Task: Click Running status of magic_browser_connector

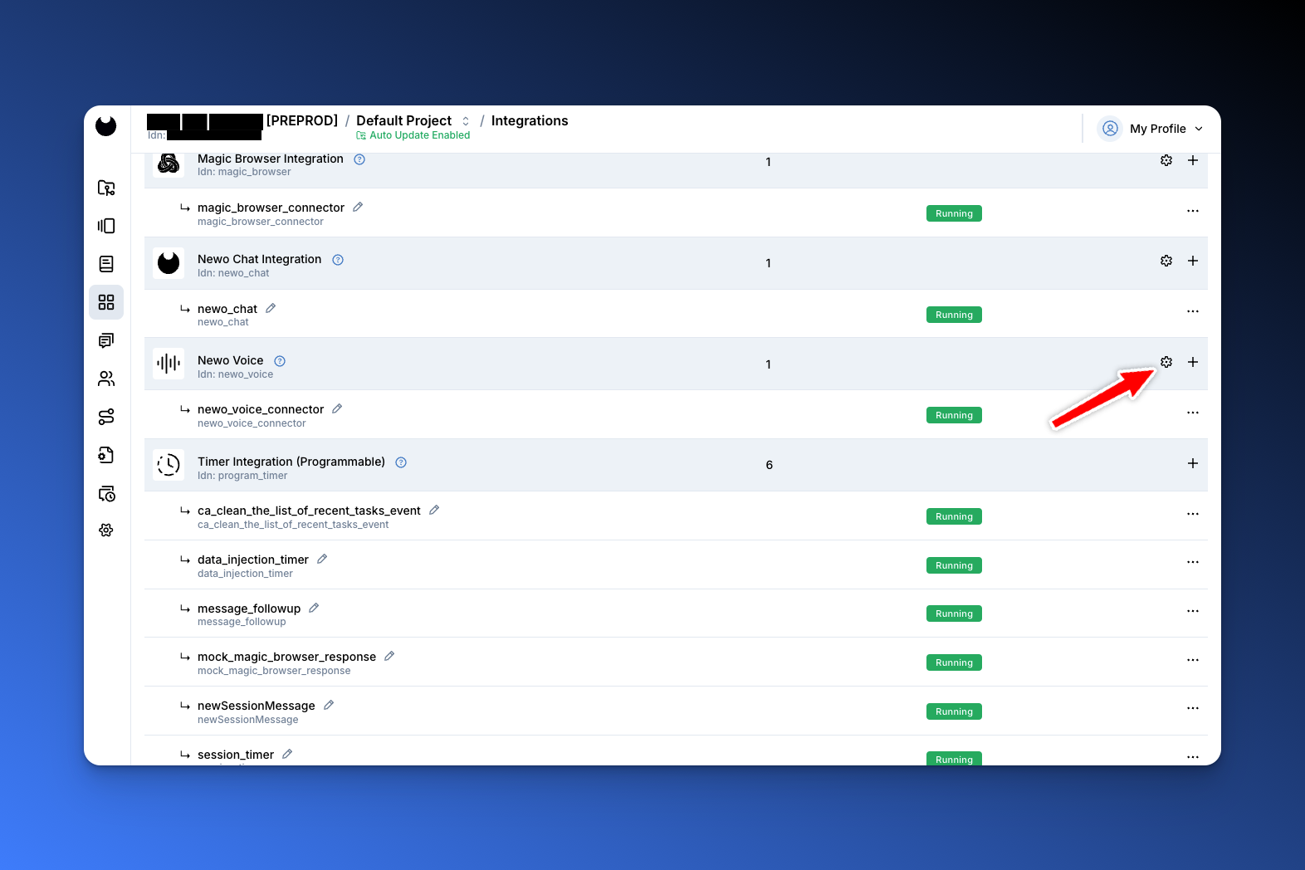Action: point(954,213)
